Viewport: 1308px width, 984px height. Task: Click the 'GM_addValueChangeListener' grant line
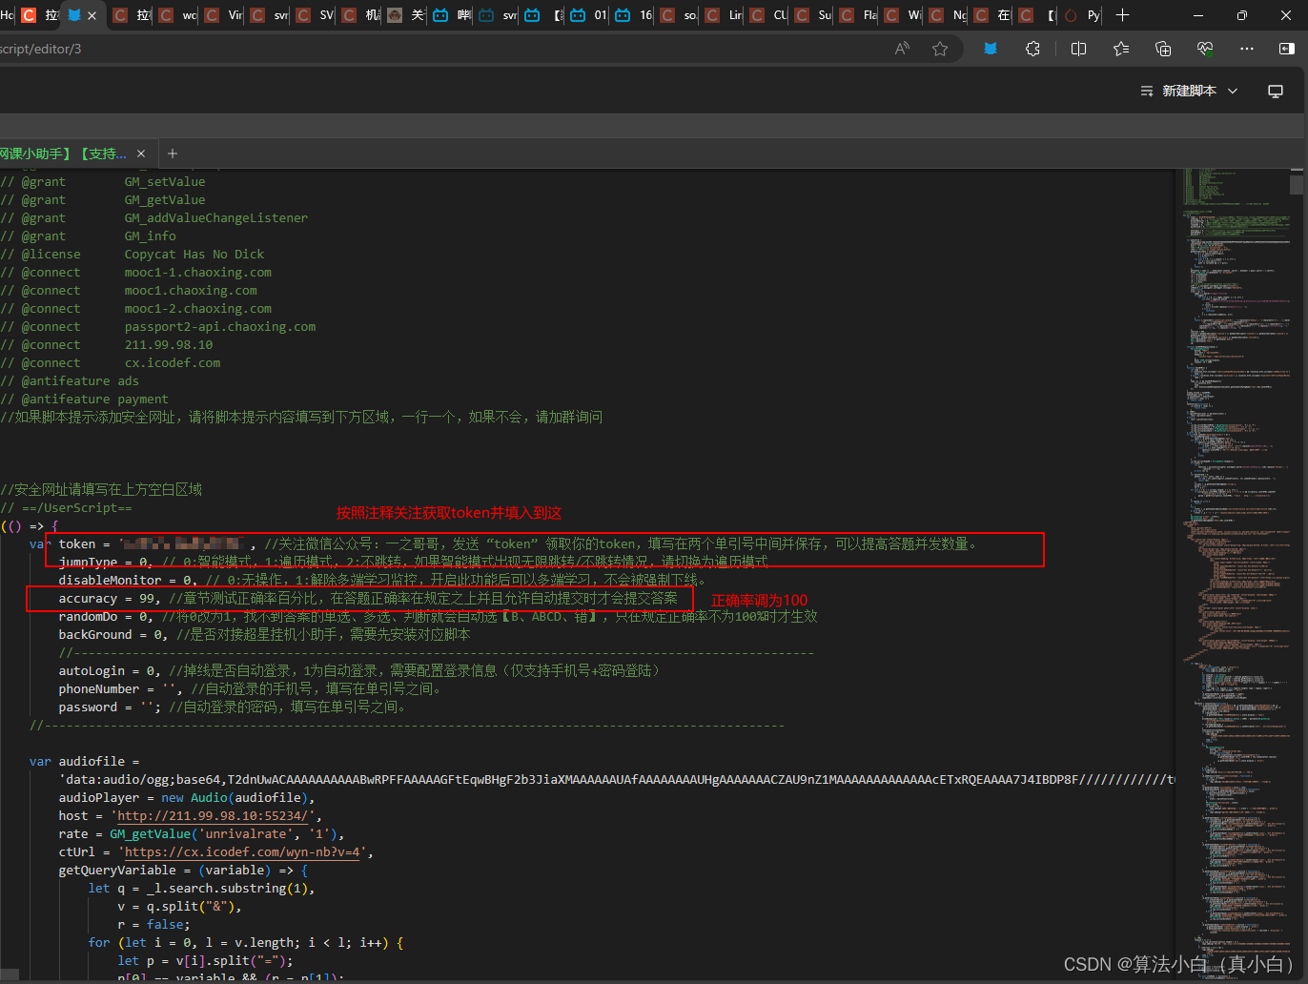(154, 217)
